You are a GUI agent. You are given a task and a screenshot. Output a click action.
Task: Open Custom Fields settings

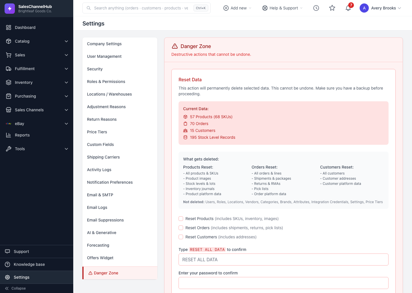click(120, 144)
